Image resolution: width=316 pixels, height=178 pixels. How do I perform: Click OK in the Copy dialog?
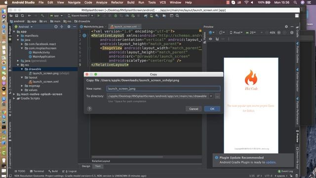[212, 109]
